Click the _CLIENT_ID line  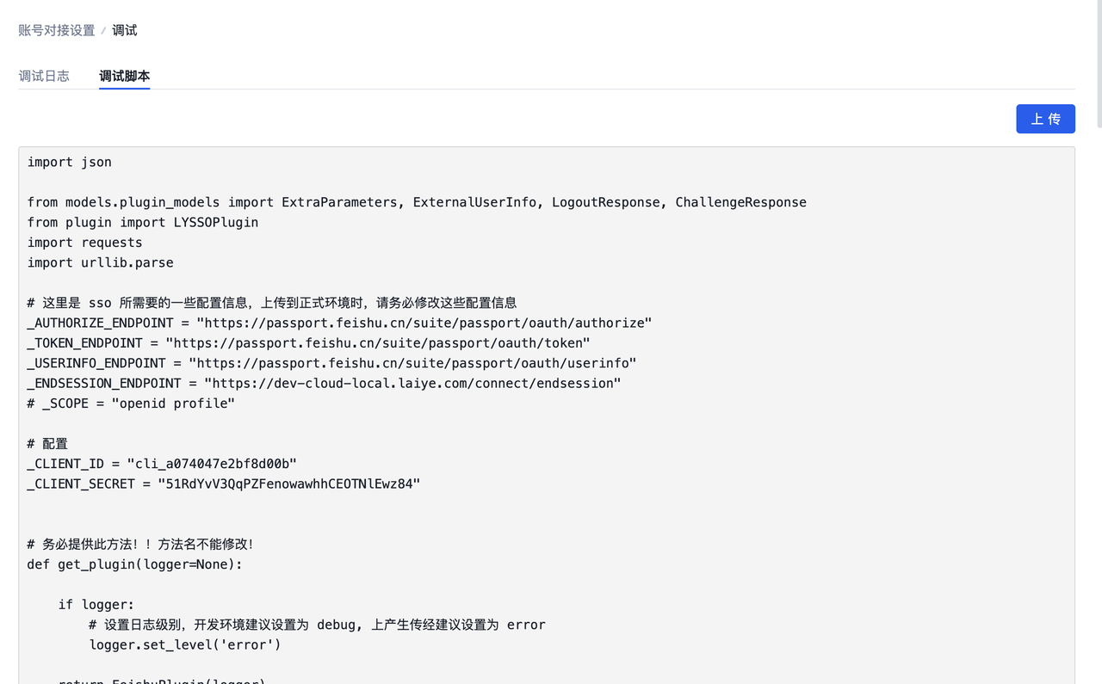click(162, 464)
